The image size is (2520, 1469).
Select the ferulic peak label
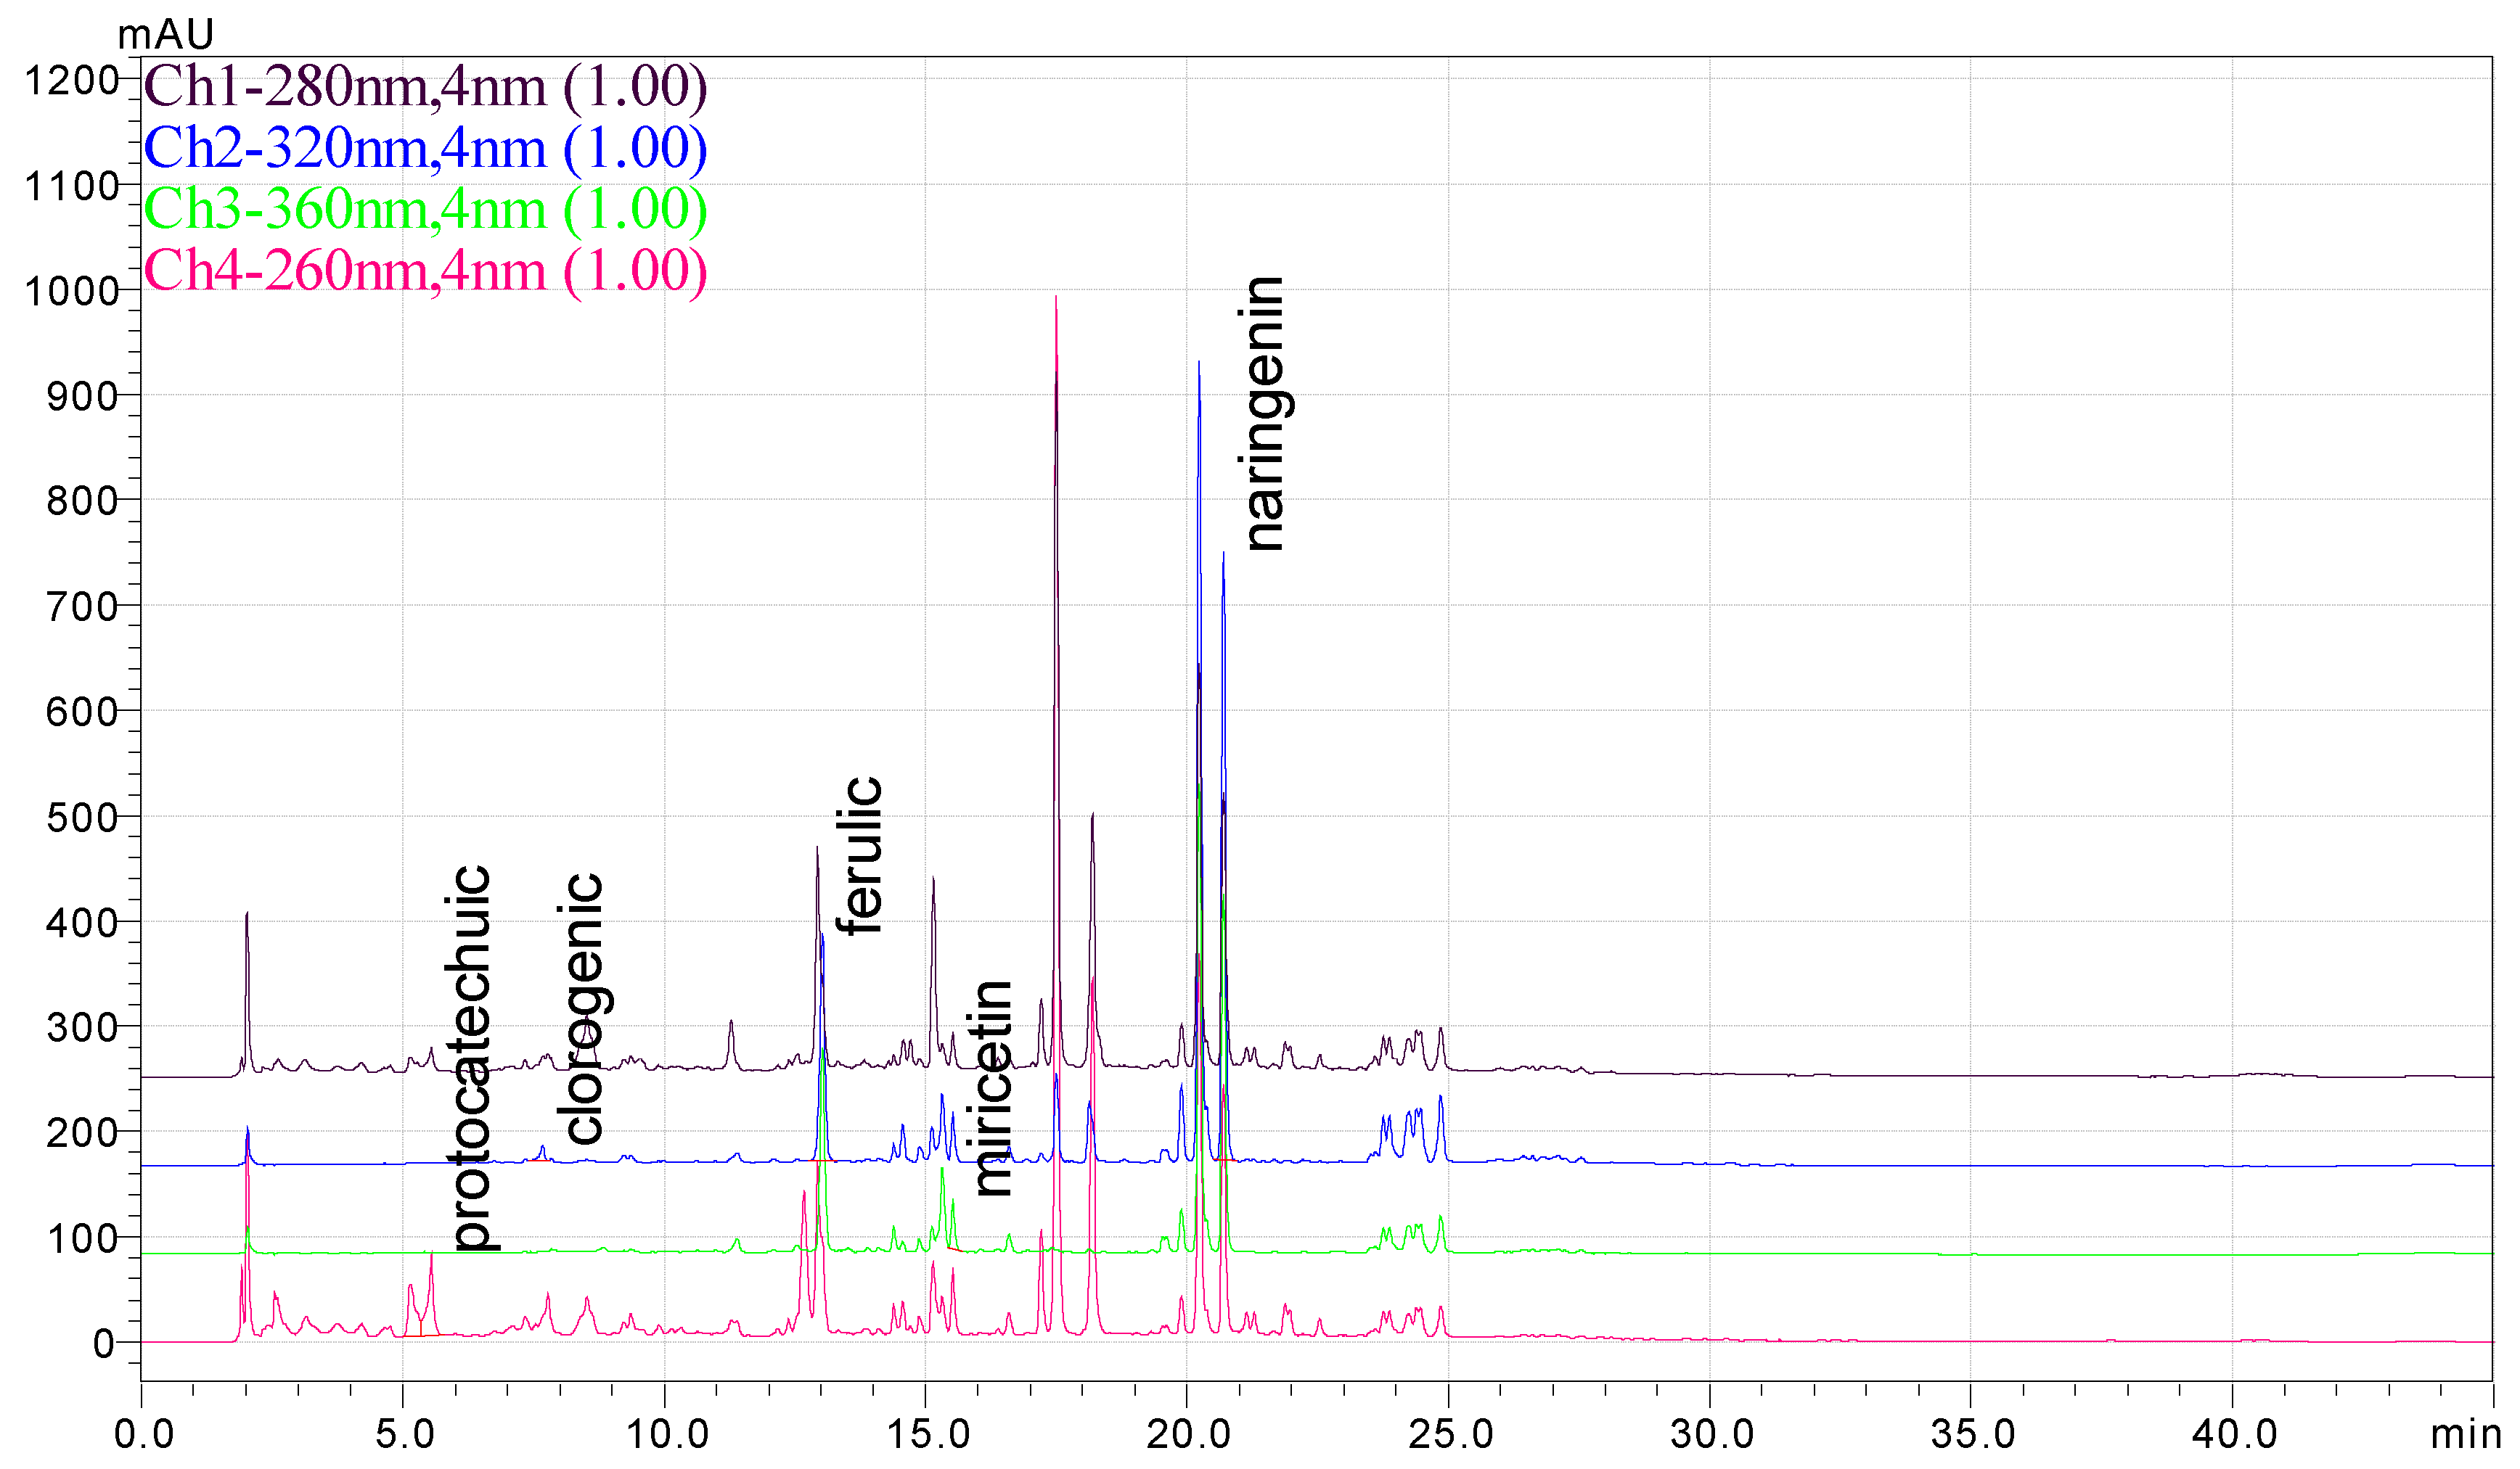click(x=863, y=855)
